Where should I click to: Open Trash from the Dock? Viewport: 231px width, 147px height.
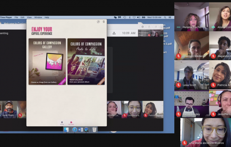[x=94, y=129]
